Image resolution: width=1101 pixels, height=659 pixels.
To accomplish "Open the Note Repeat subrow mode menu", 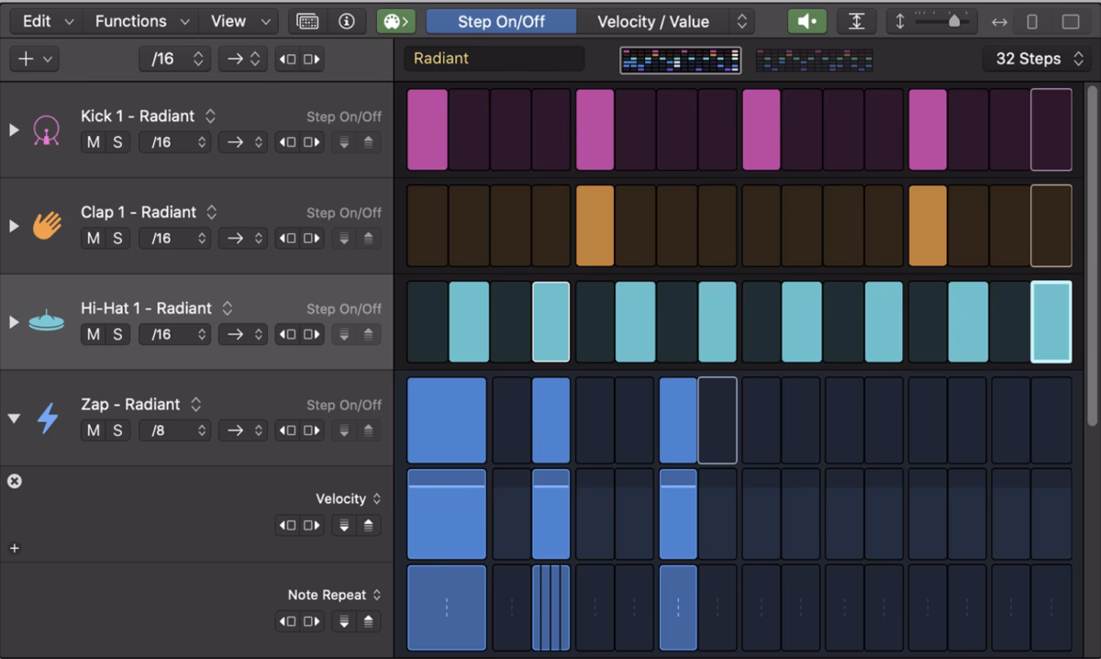I will (334, 595).
